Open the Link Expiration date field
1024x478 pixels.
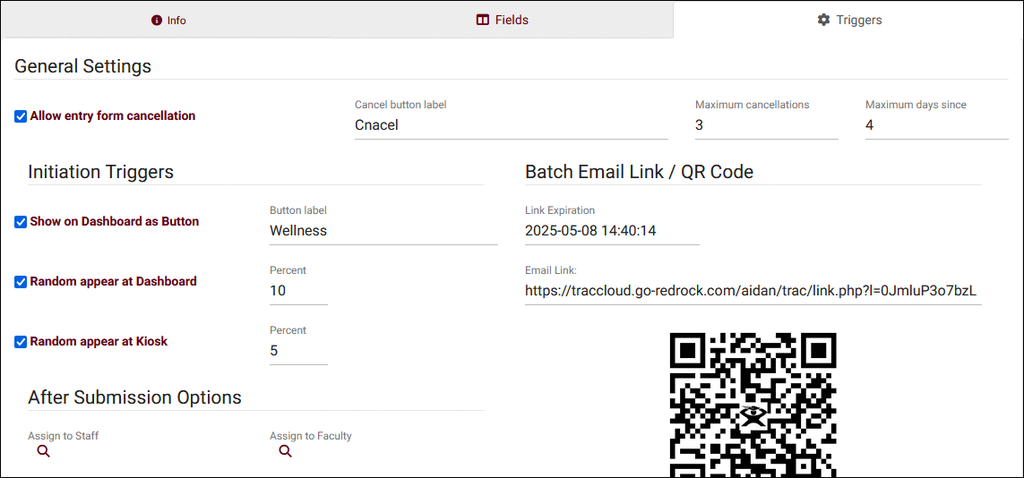612,231
